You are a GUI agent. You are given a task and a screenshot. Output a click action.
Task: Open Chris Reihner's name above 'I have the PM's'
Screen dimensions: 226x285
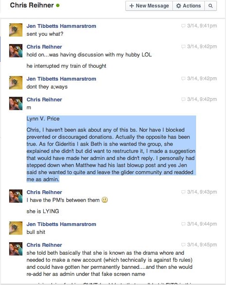pos(44,192)
